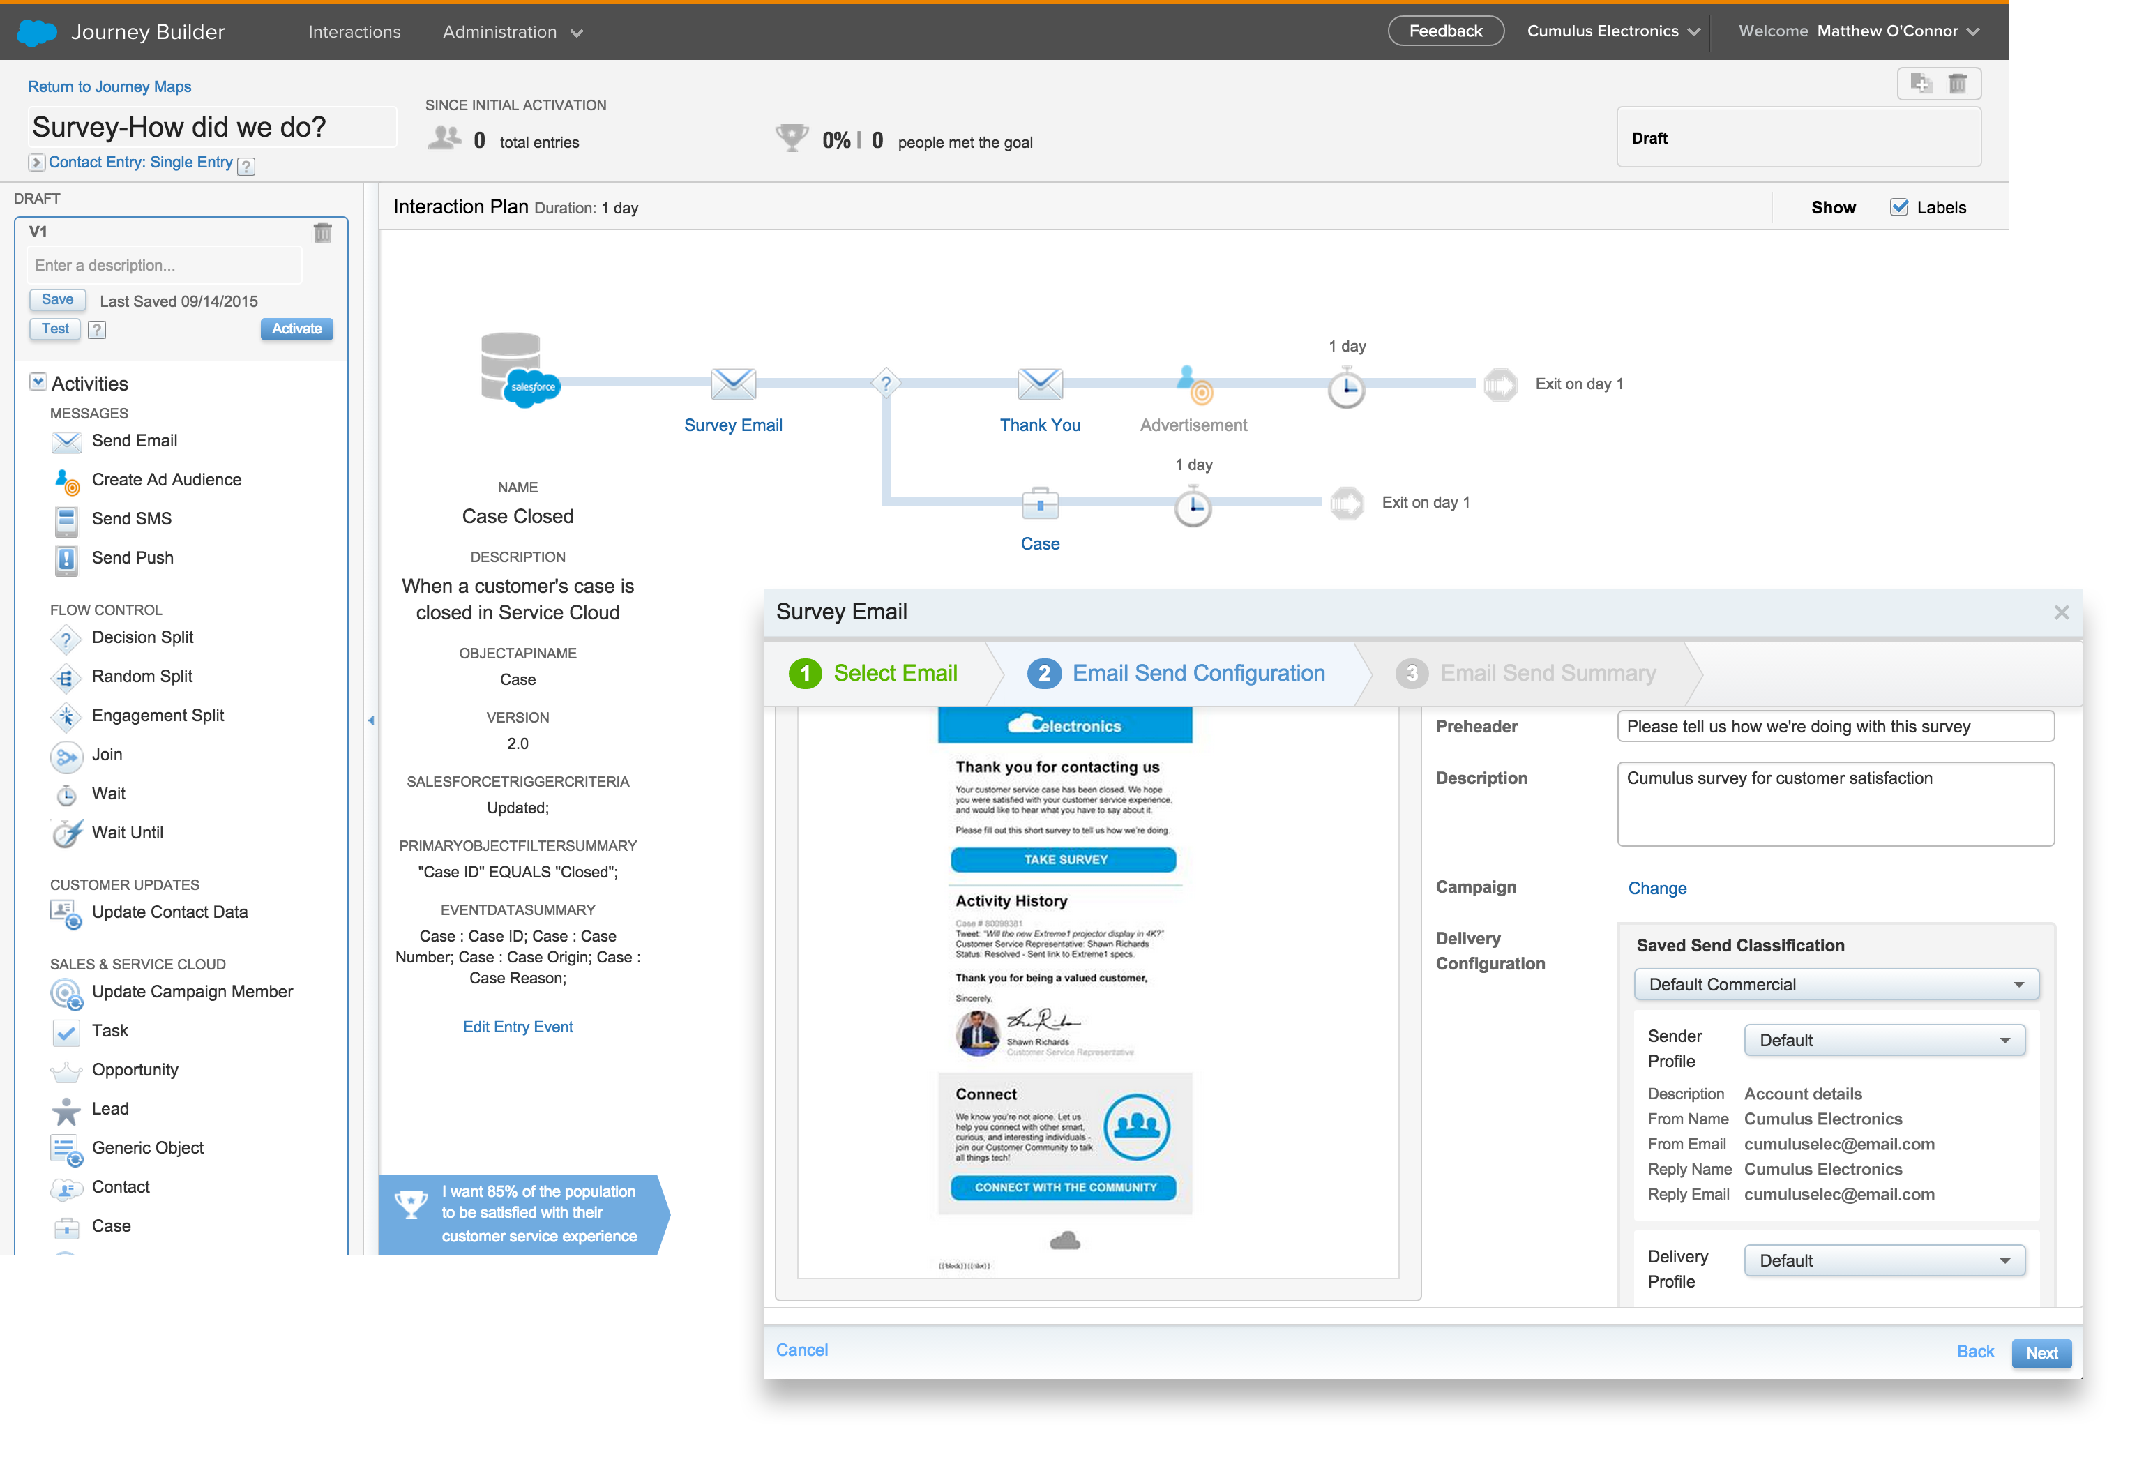Screen dimensions: 2130x1457
Task: Select the Random Split activity icon
Action: click(66, 677)
